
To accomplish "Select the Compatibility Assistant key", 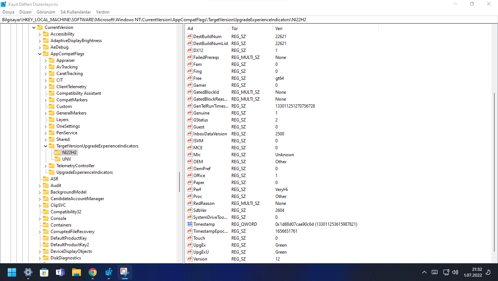I will [79, 93].
